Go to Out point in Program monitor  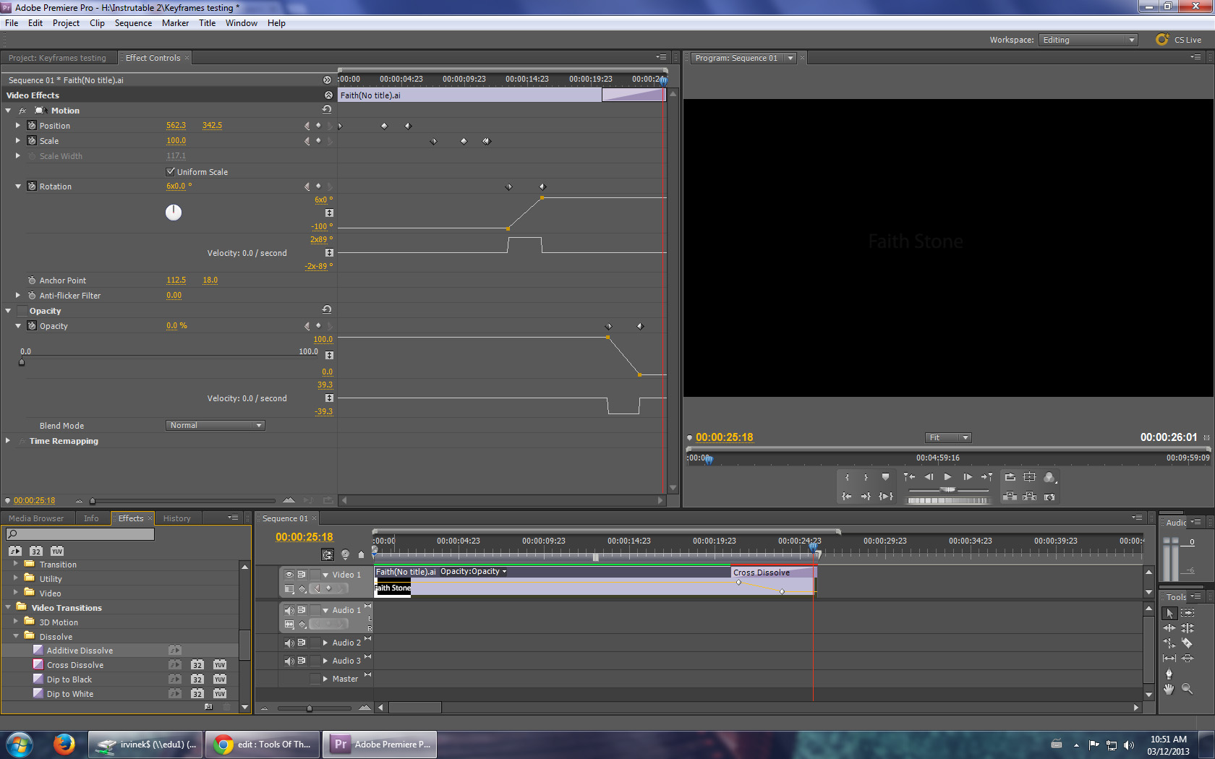click(866, 497)
